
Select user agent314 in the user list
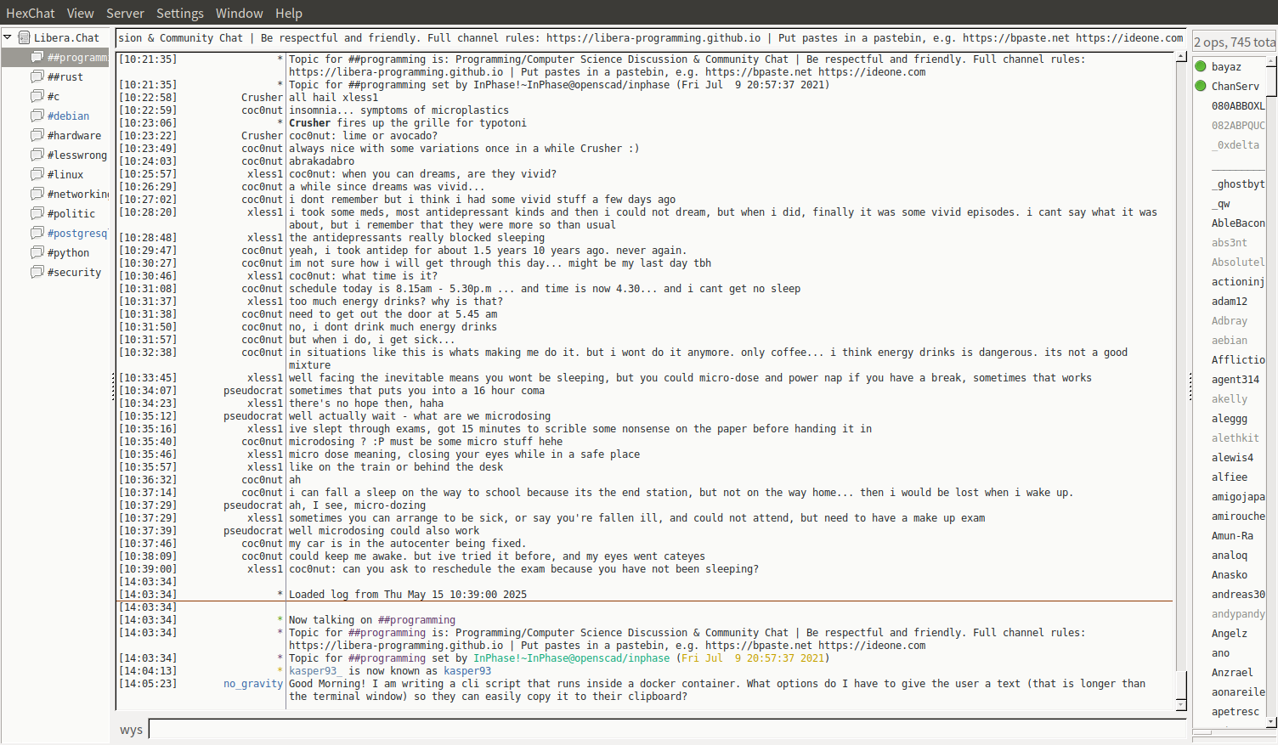click(x=1236, y=379)
